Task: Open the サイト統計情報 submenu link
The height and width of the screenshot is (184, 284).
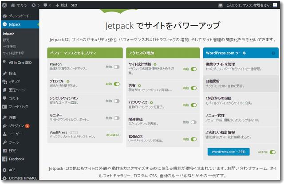Action: [x=13, y=53]
